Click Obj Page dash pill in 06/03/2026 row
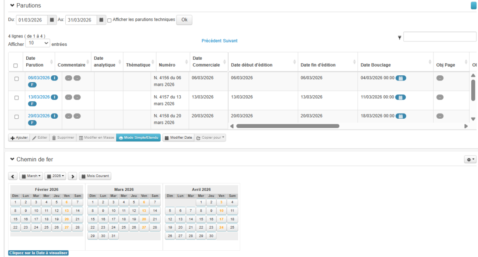478x257 pixels. click(440, 78)
